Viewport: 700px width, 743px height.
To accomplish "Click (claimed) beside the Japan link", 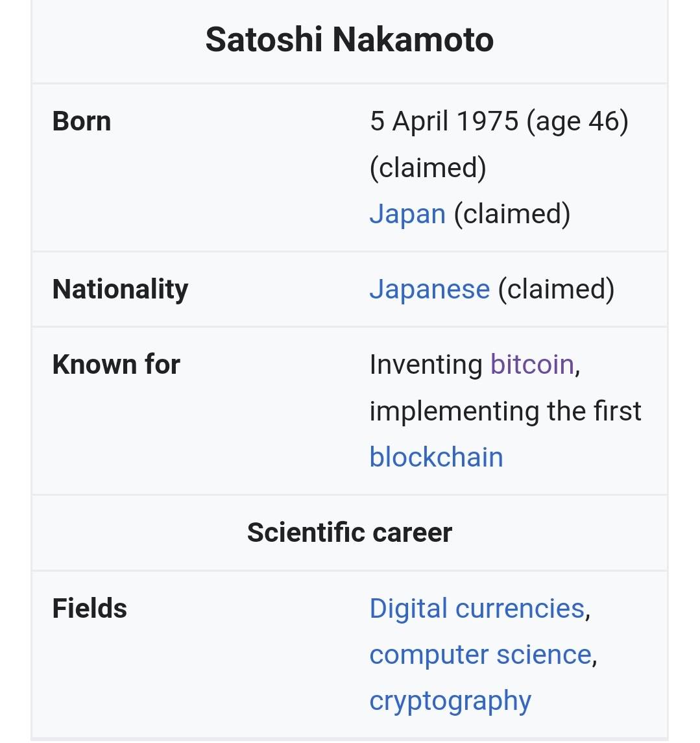I will (512, 213).
